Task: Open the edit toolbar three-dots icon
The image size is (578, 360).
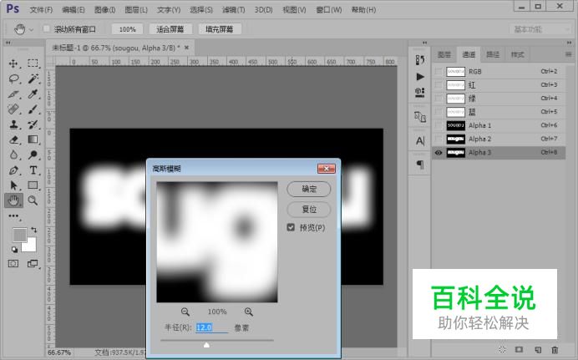Action: (13, 216)
